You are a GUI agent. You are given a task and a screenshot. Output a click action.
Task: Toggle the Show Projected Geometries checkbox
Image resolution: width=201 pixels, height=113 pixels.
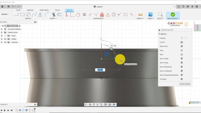[x=182, y=75]
